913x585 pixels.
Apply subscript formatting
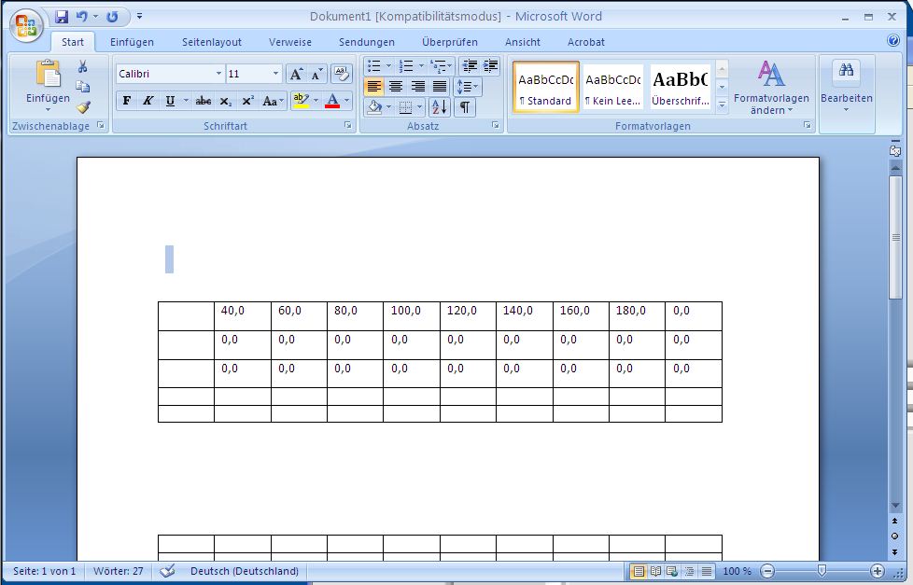[225, 101]
